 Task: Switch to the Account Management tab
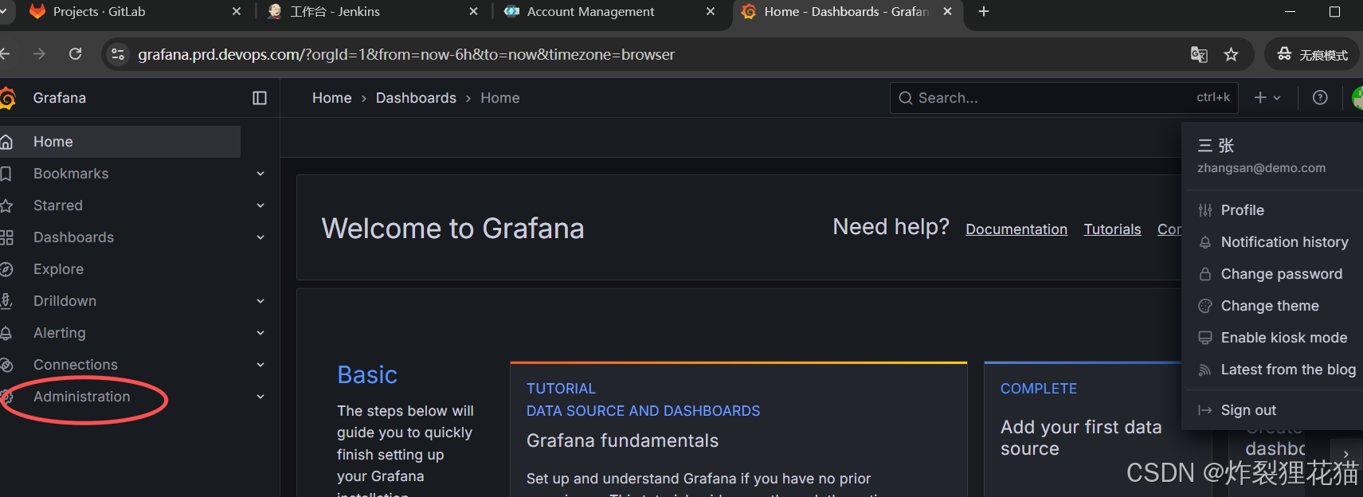(x=609, y=12)
